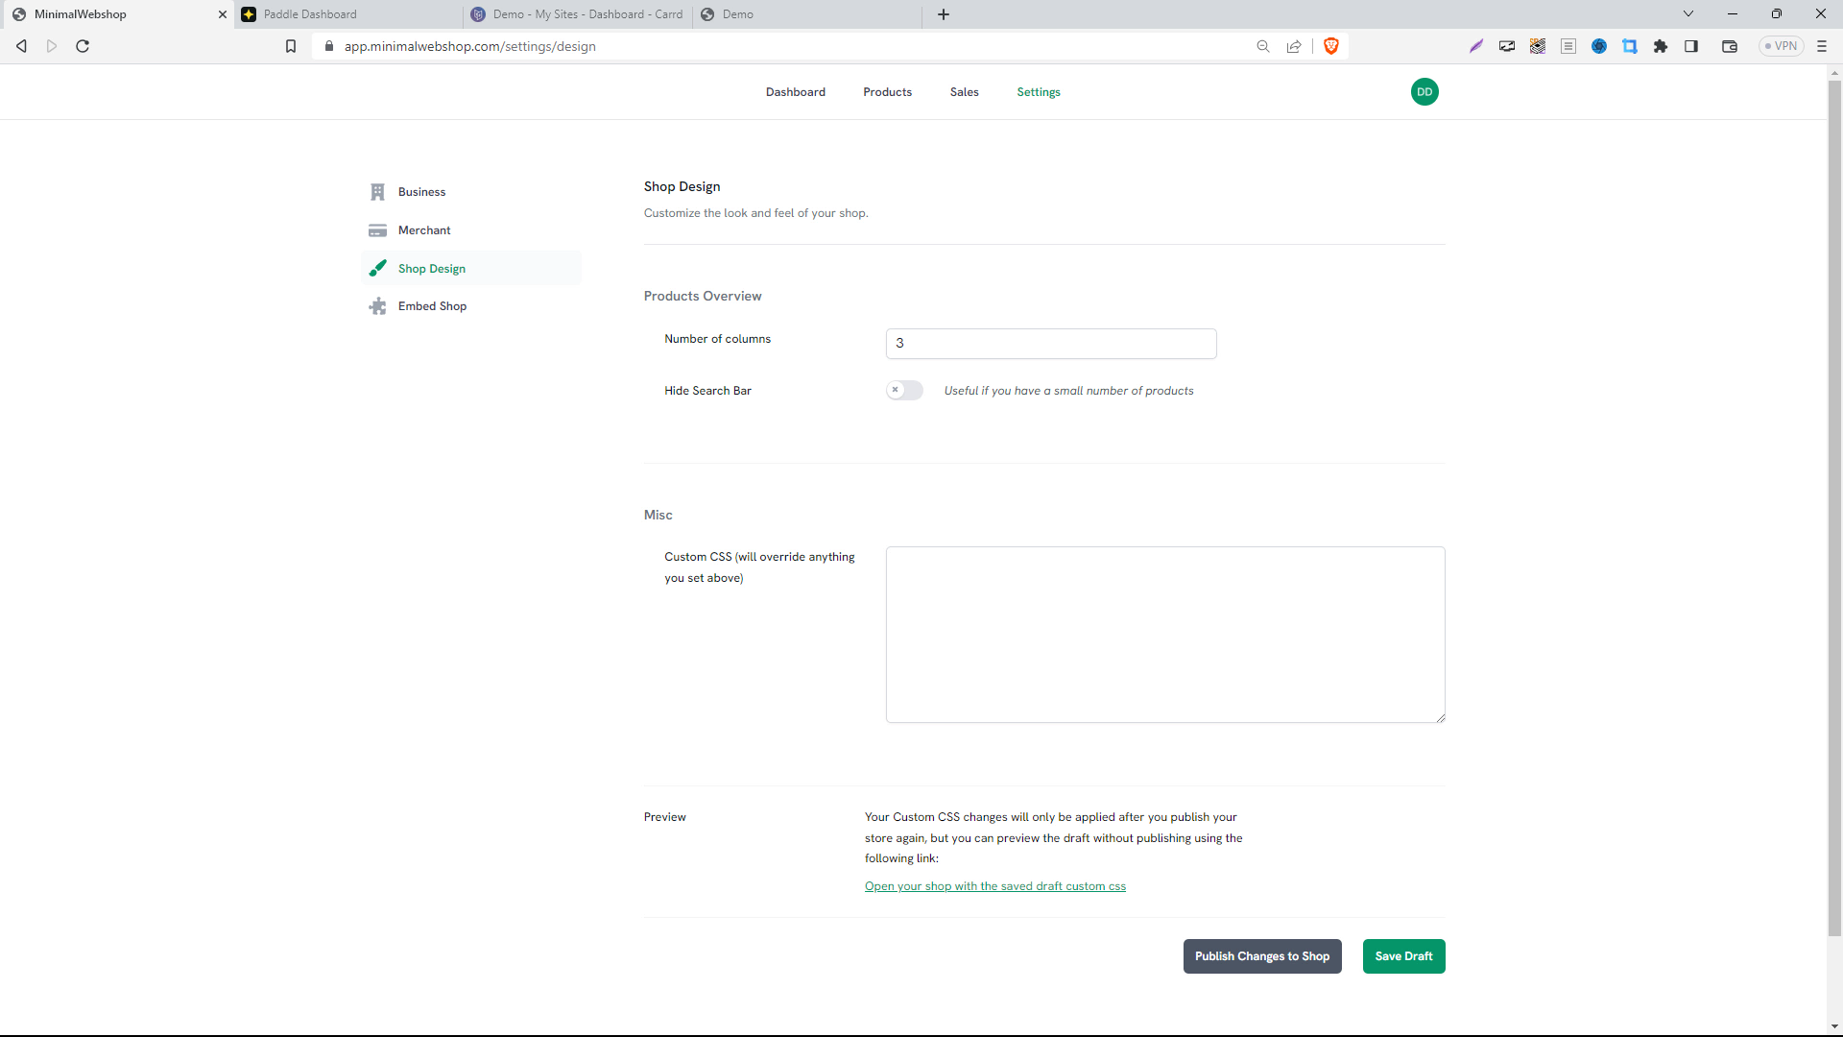Click the page vertical scrollbar
This screenshot has height=1037, width=1843.
point(1834,507)
